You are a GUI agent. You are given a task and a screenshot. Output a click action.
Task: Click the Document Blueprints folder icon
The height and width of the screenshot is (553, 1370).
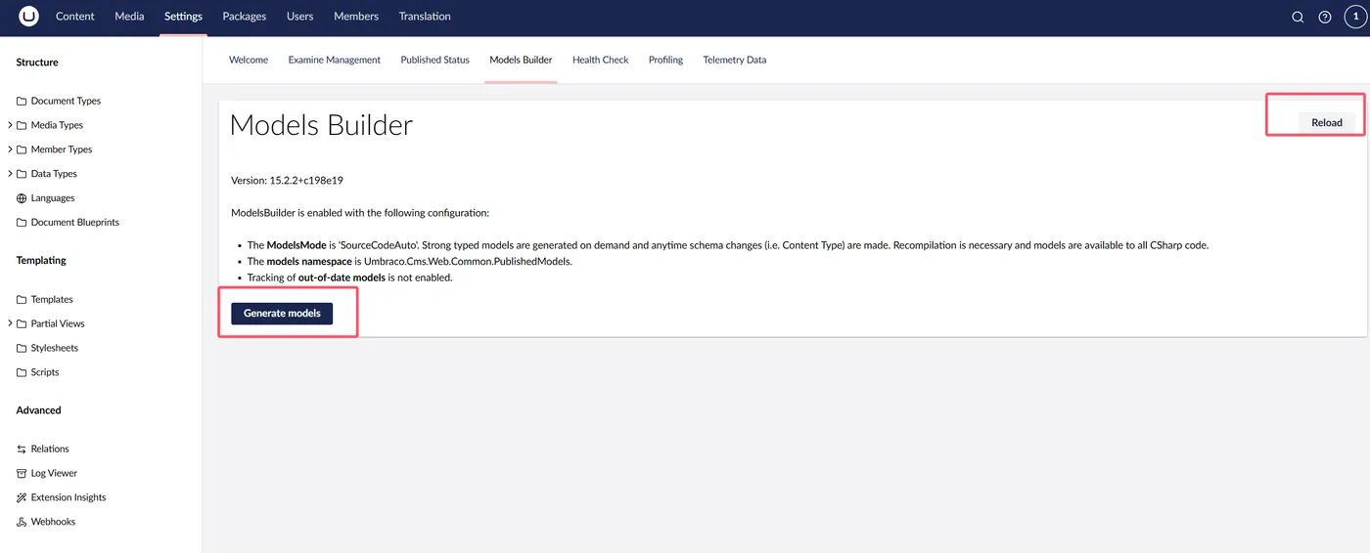tap(22, 223)
